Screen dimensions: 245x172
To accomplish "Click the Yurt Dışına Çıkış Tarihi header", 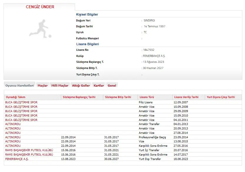I will (x=221, y=97).
